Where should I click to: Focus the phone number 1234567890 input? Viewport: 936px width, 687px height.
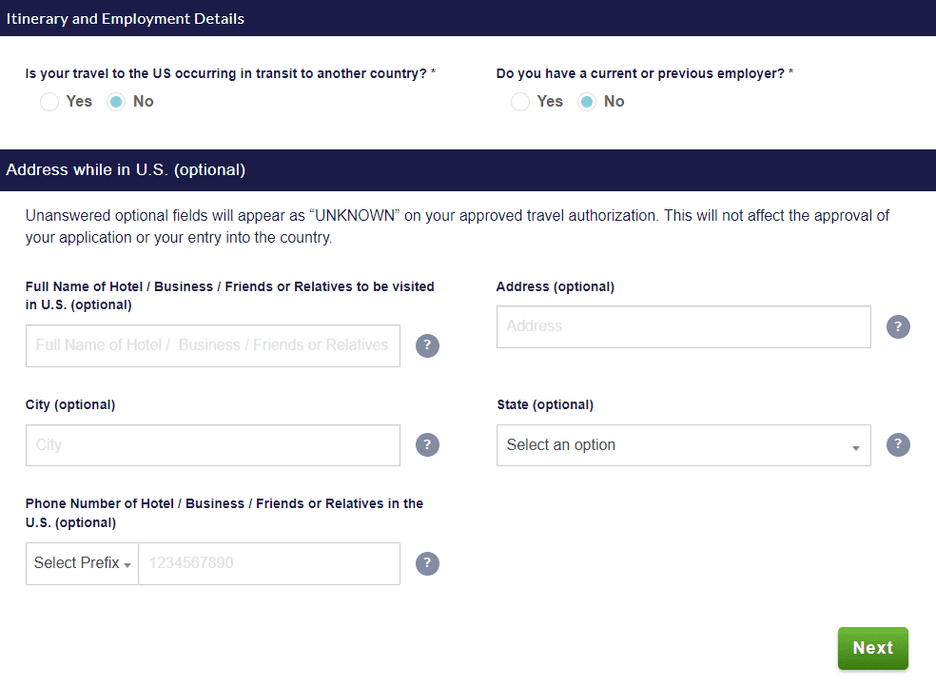pos(268,563)
